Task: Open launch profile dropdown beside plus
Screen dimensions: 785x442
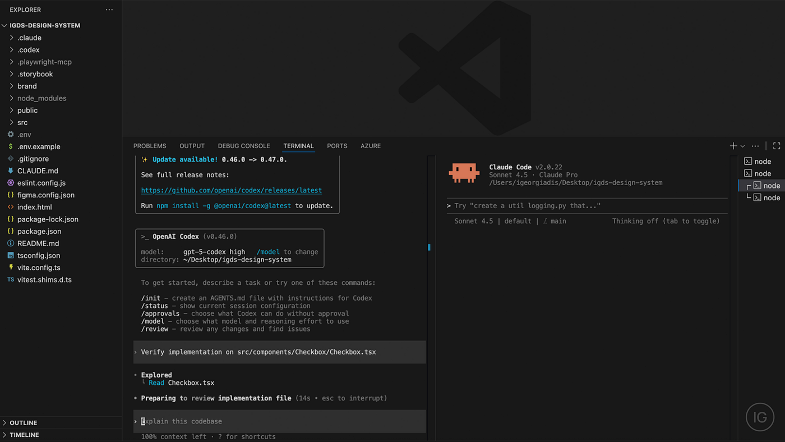Action: [742, 146]
